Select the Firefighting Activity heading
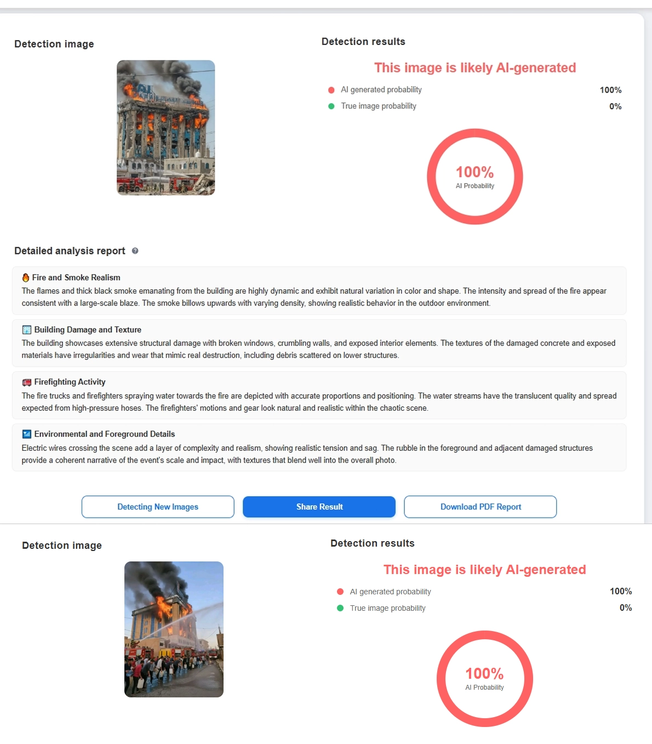The height and width of the screenshot is (744, 652). click(x=70, y=382)
